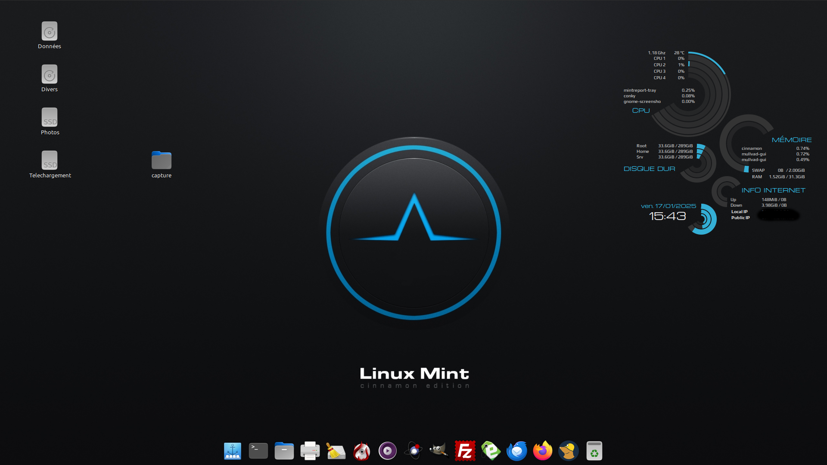
Task: Click the "CPU 1" usage label
Action: (659, 59)
